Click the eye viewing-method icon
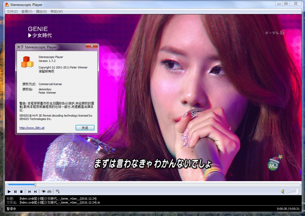This screenshot has height=216, width=305. click(43, 192)
